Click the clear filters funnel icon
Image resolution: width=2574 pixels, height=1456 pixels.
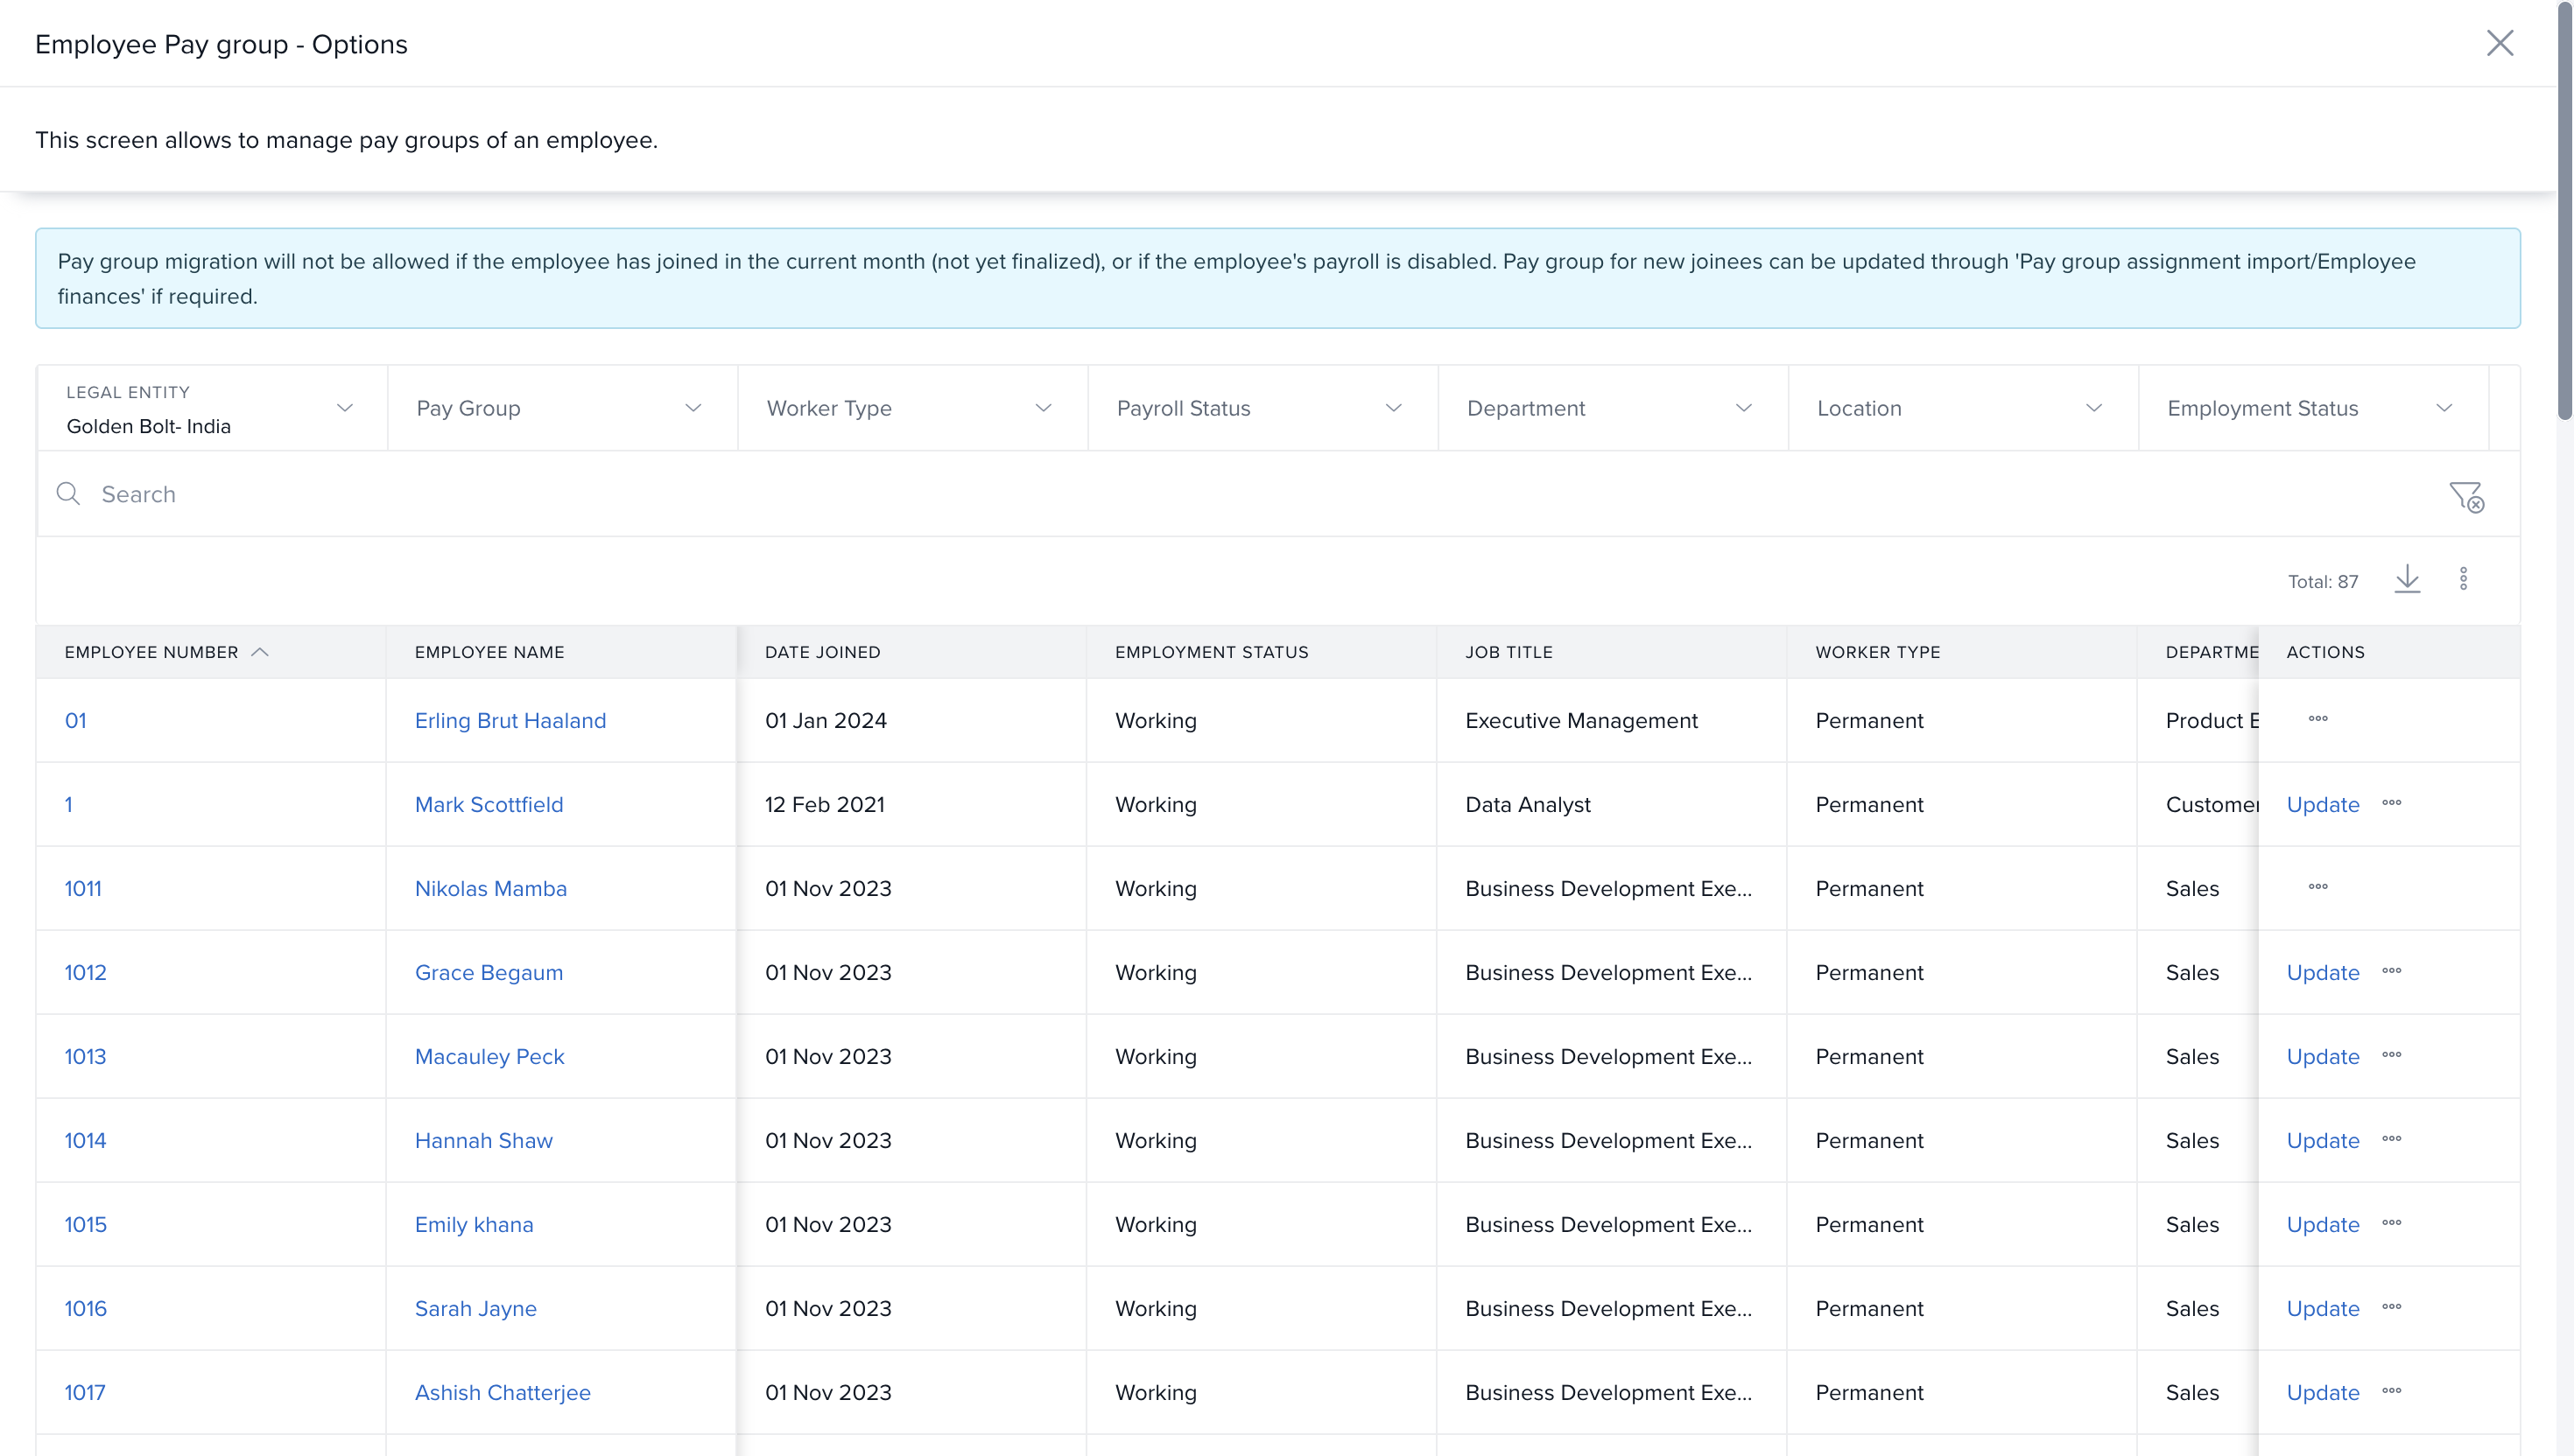[2466, 496]
